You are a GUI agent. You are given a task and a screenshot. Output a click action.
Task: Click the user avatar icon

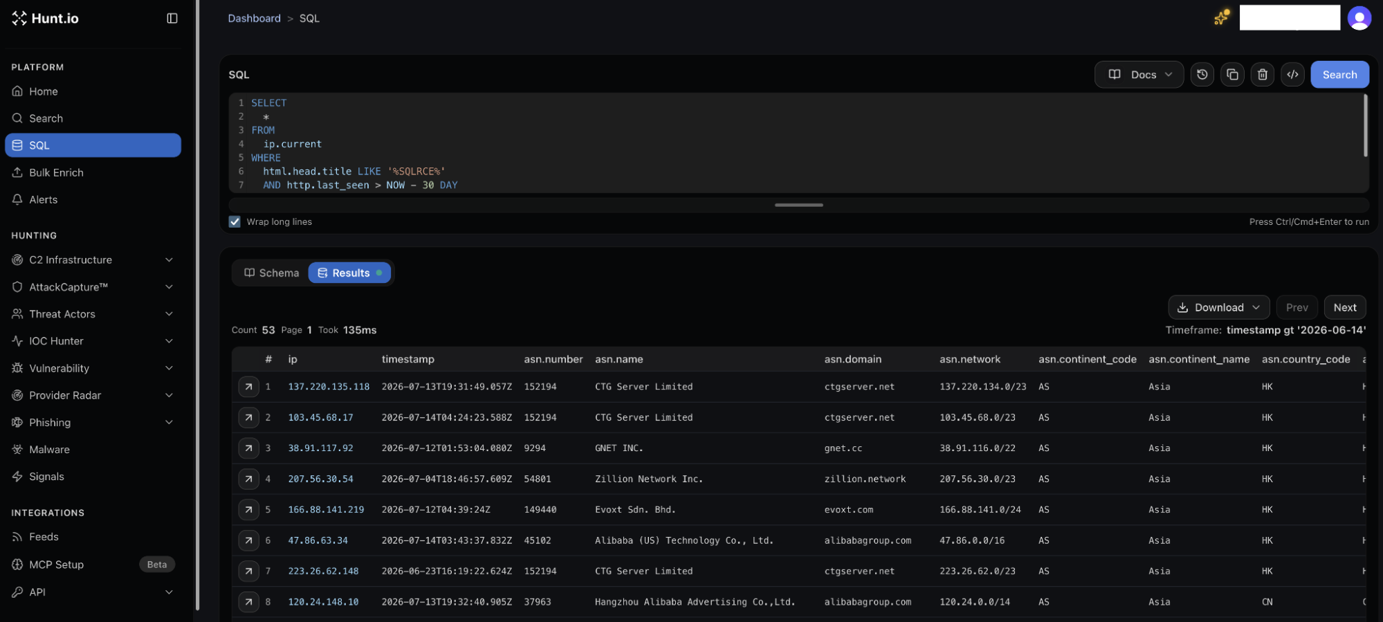pos(1359,18)
